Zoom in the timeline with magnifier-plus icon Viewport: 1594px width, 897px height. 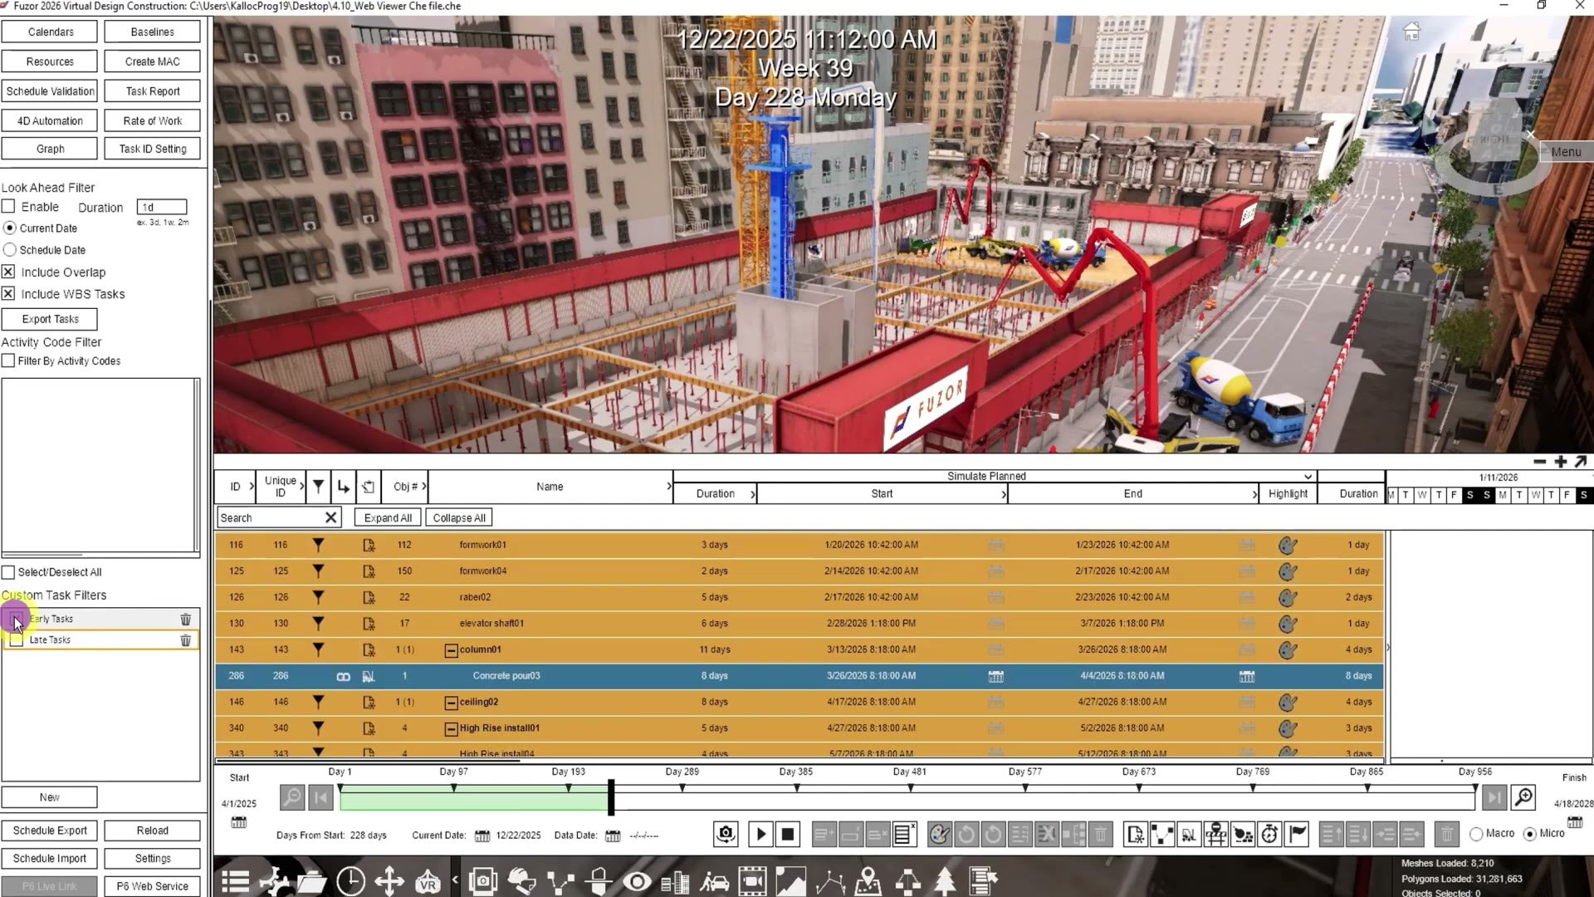tap(1523, 797)
